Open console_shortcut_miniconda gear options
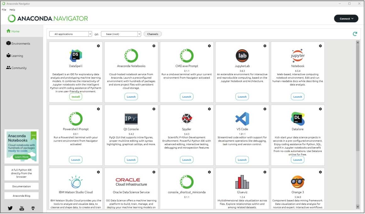Viewport: 365px width, 214px height. click(x=209, y=172)
